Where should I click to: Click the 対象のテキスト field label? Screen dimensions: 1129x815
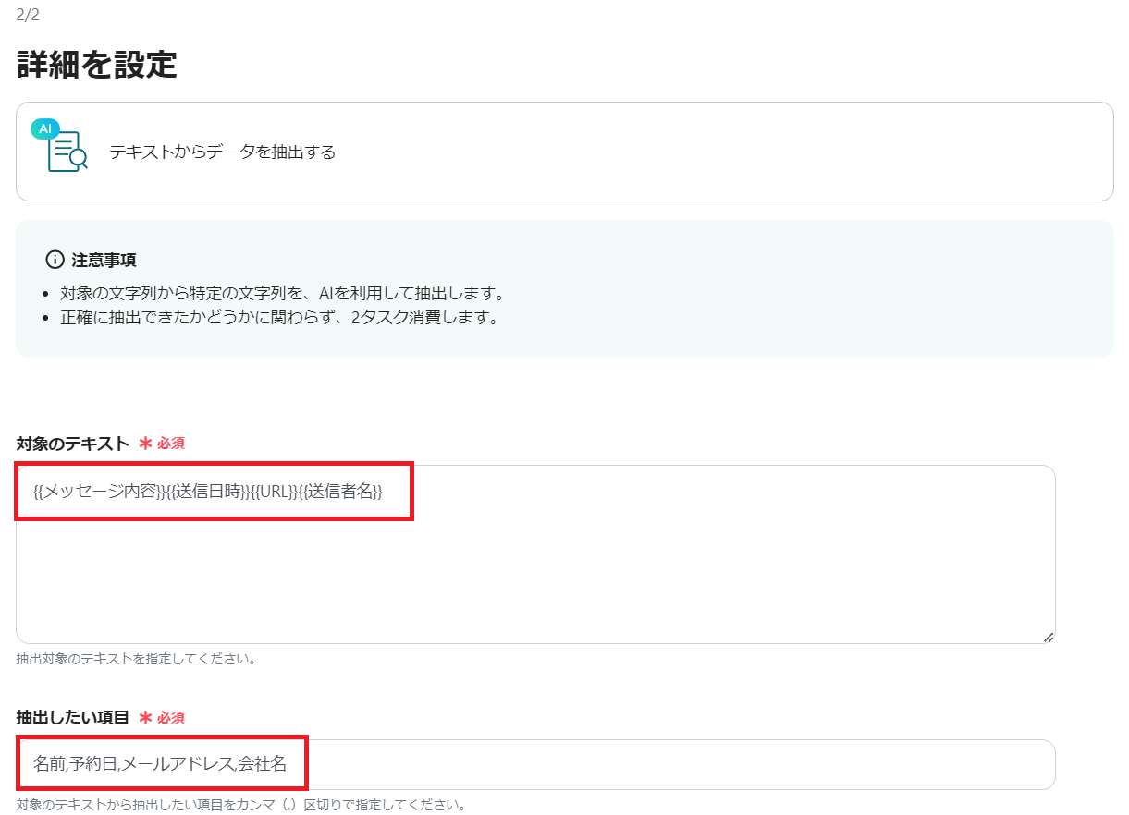click(72, 444)
